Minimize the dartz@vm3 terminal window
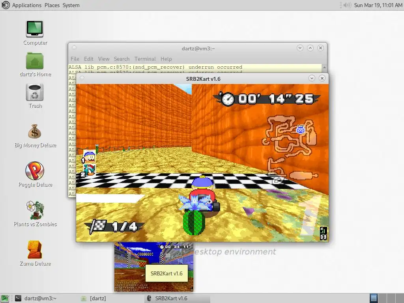The width and height of the screenshot is (404, 303). pos(300,48)
